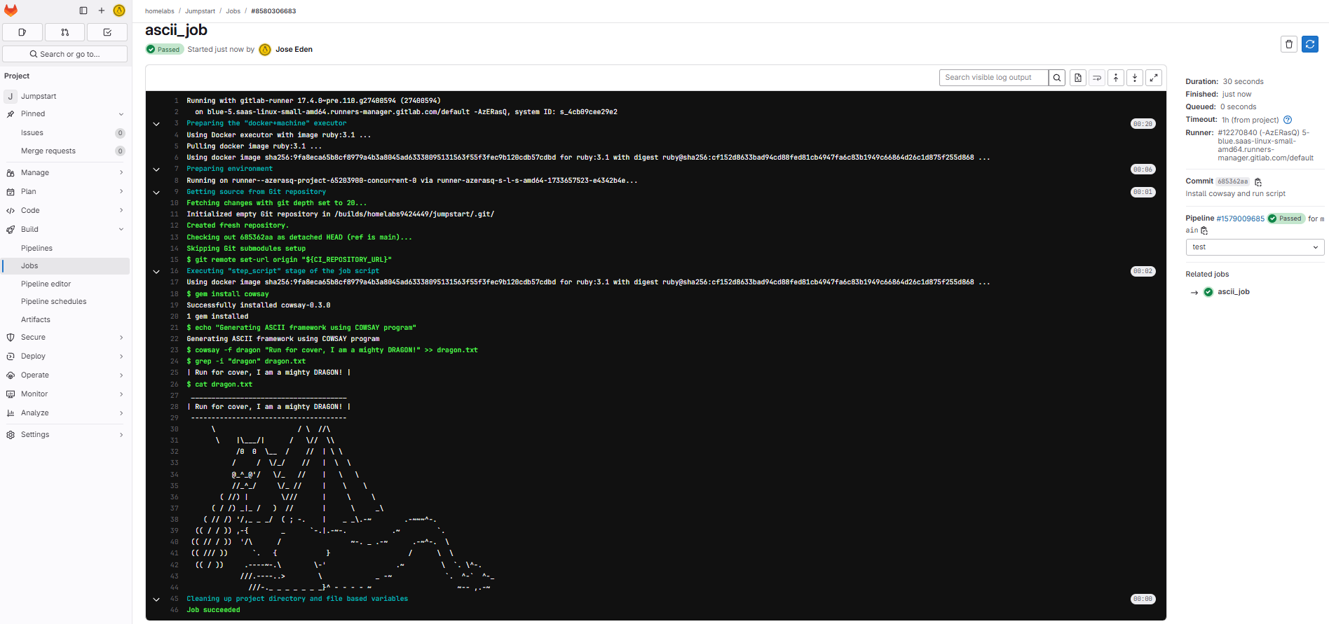Open the test stage dropdown

(x=1255, y=247)
